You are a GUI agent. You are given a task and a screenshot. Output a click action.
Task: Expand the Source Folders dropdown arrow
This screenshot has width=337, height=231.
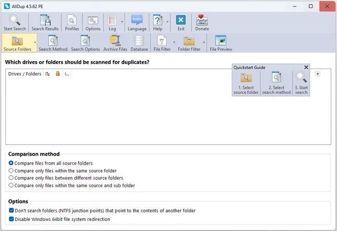click(x=35, y=42)
